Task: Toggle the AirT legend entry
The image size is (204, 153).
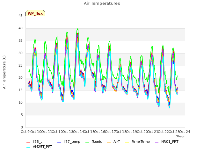Action: [x=113, y=142]
